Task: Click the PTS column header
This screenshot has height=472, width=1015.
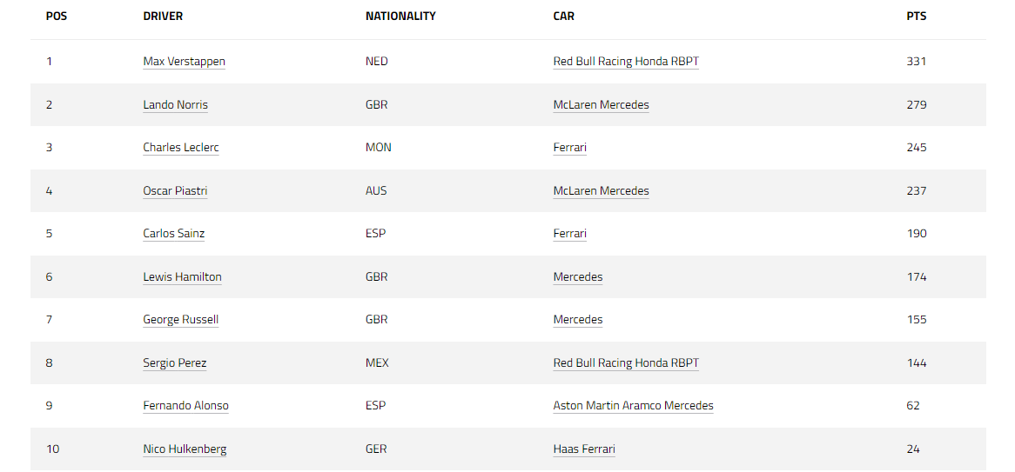Action: click(916, 17)
